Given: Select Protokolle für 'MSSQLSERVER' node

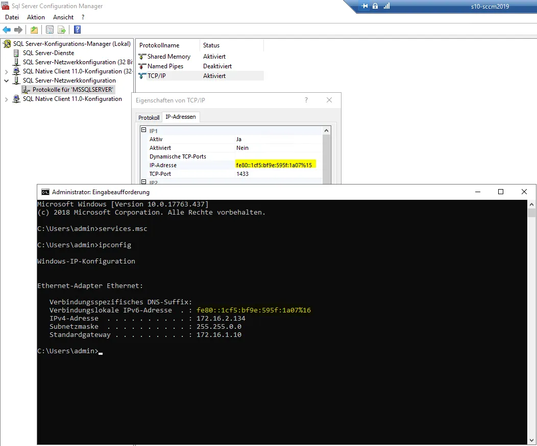Looking at the screenshot, I should (72, 90).
